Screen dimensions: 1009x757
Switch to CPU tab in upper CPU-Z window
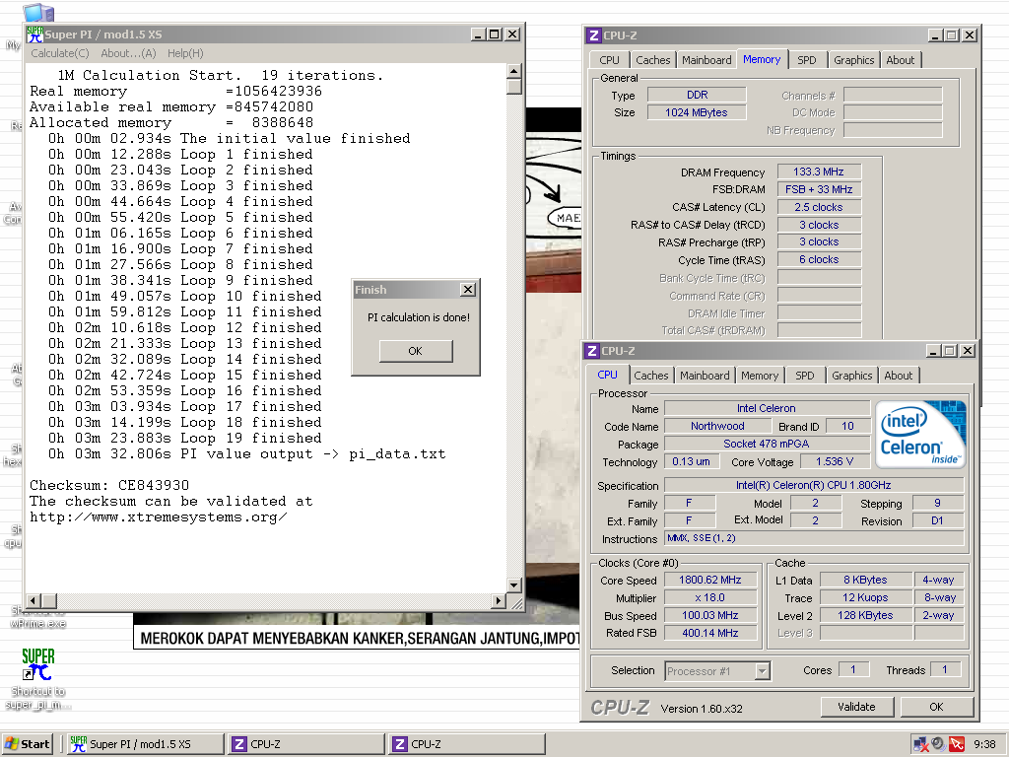[609, 60]
